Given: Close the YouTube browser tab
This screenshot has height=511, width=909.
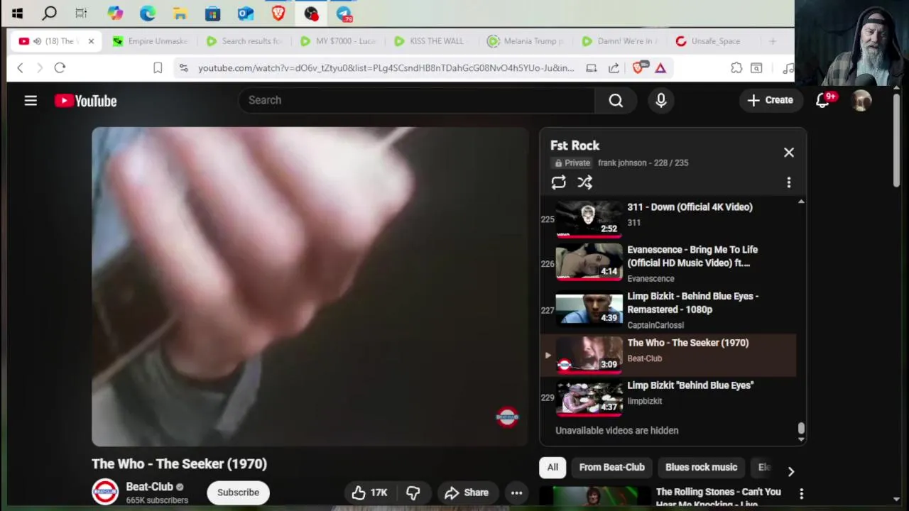Looking at the screenshot, I should (91, 41).
